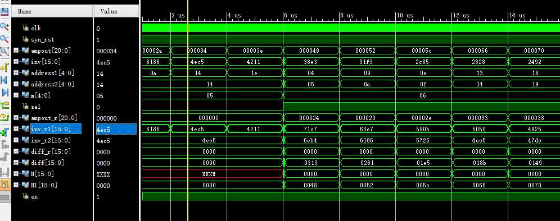Zoom to the cursor position
560x221 pixels.
(4, 67)
